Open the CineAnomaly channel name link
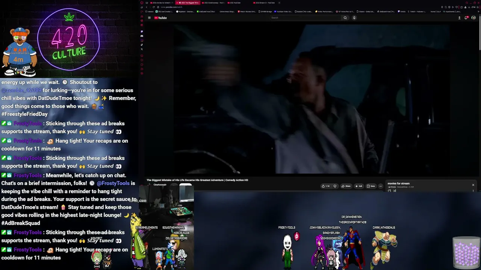481x270 pixels. point(160,185)
